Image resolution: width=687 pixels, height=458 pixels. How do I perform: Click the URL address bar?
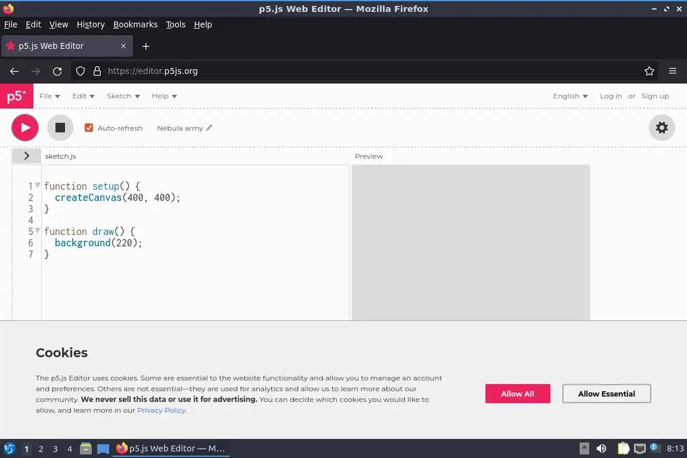click(x=364, y=71)
